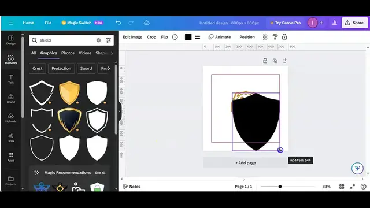Click the Untitled design title
This screenshot has height=208, width=370.
pos(229,23)
